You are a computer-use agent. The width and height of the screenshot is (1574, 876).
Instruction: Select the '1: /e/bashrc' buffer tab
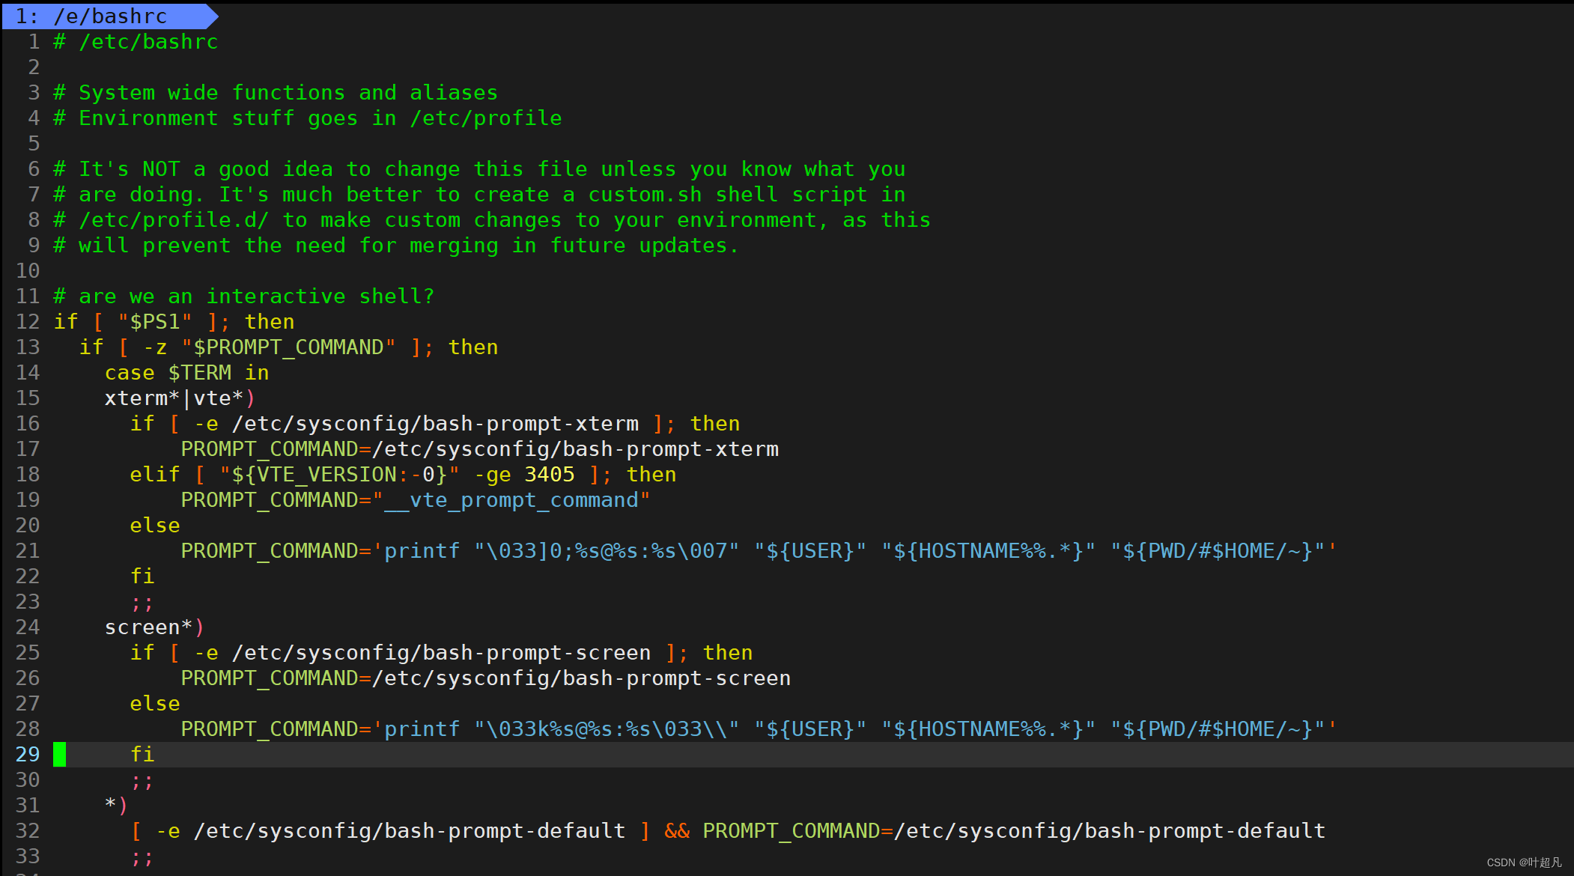(x=109, y=16)
